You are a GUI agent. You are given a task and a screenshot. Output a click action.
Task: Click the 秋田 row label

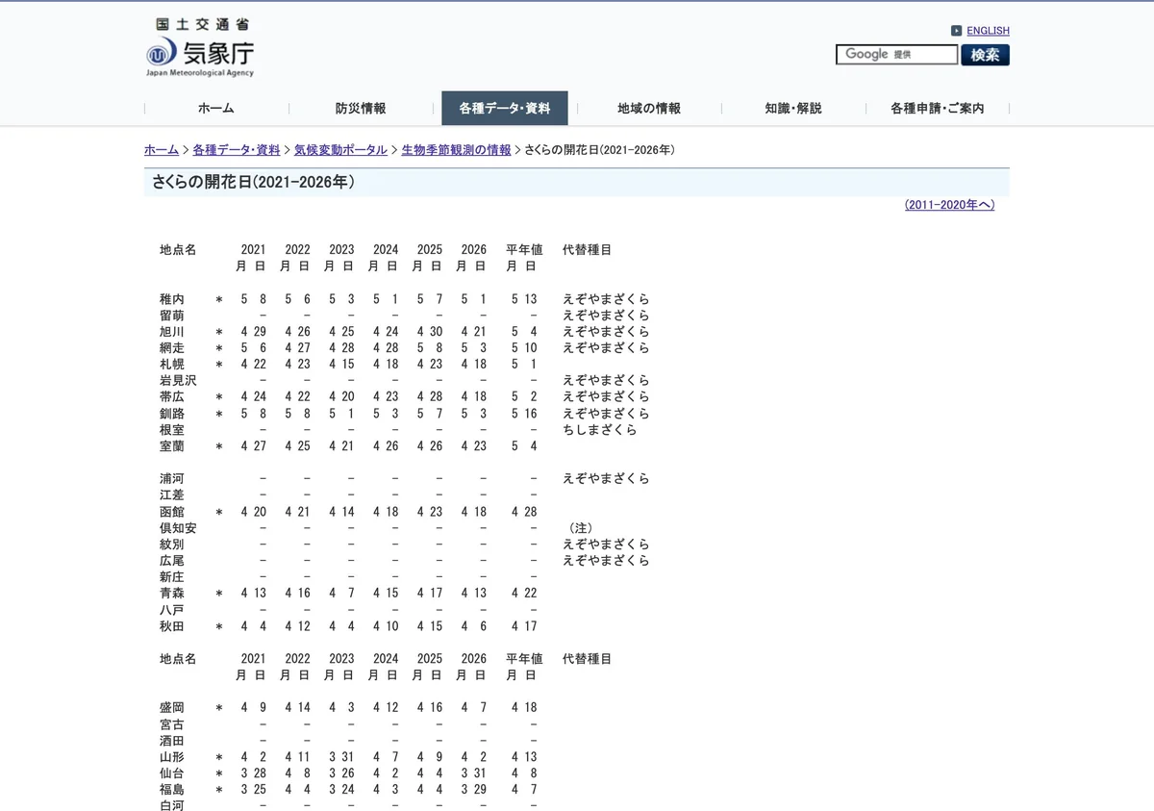pyautogui.click(x=172, y=626)
